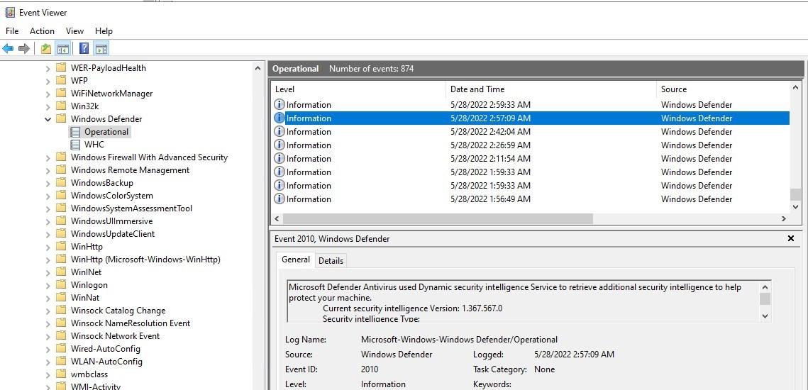Image resolution: width=808 pixels, height=390 pixels.
Task: Select the WHC log tree item
Action: click(94, 145)
